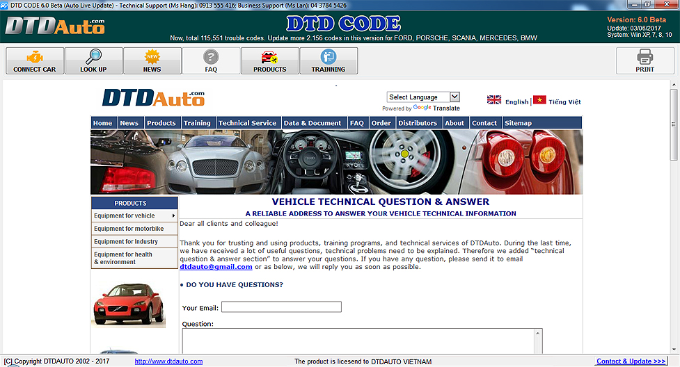Open the NEWS starburst button
Viewport: 680px width, 367px height.
pos(152,60)
